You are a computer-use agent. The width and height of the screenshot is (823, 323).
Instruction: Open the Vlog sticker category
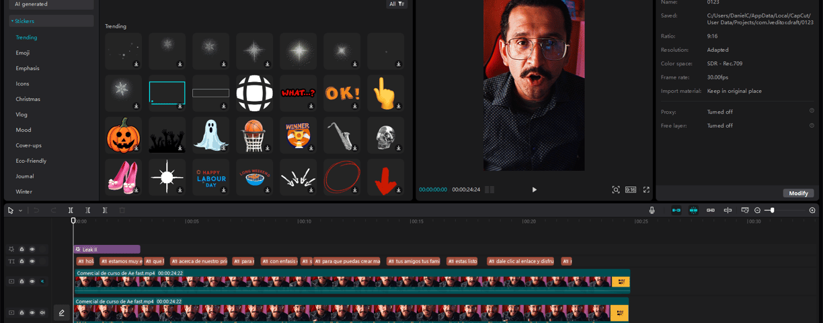(x=22, y=114)
